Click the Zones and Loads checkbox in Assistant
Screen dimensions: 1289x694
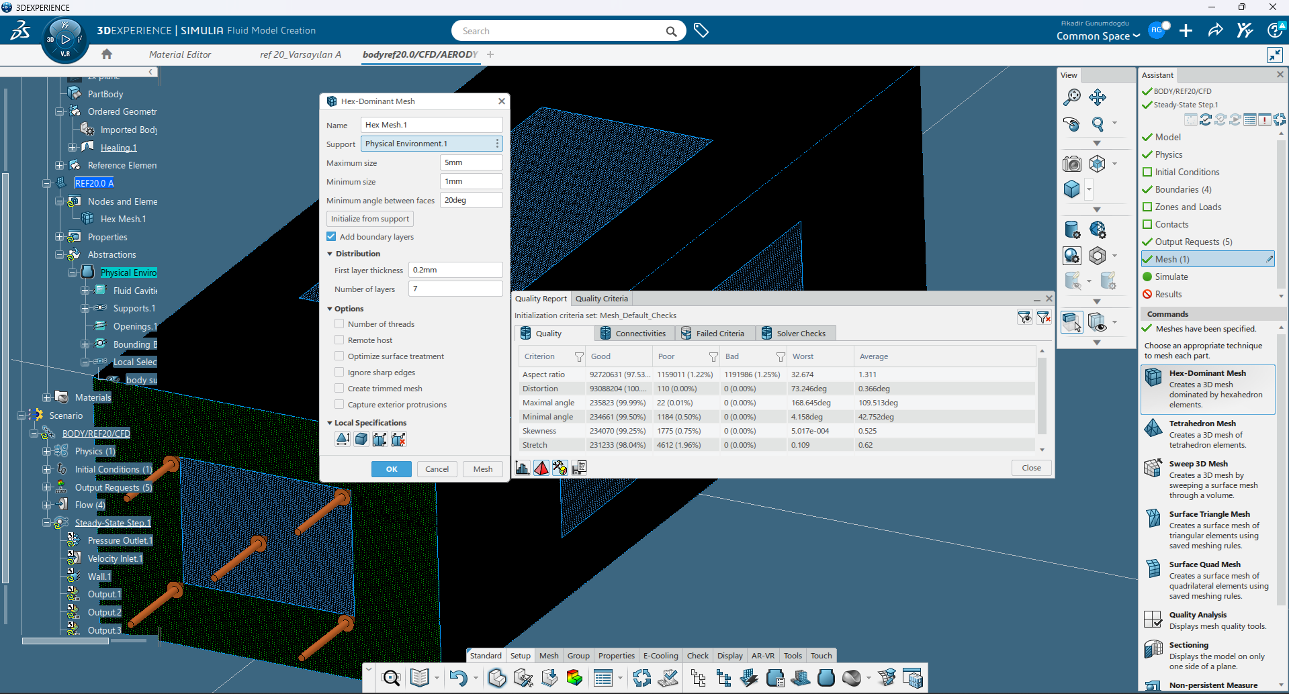coord(1147,207)
